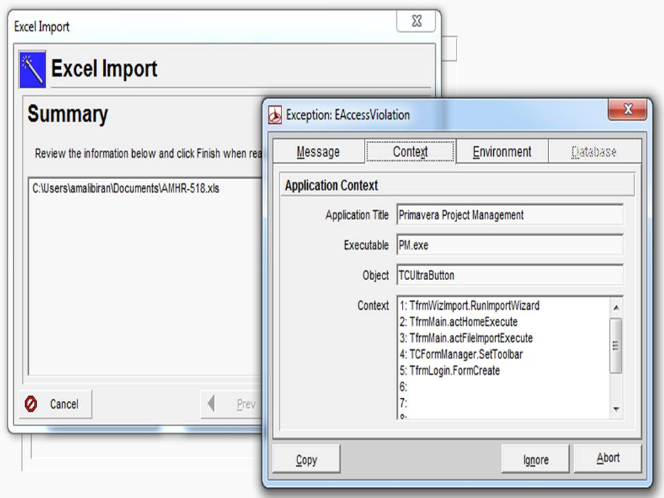Close the Exception EAccessViolation dialog
Viewport: 664px width, 498px height.
[627, 110]
